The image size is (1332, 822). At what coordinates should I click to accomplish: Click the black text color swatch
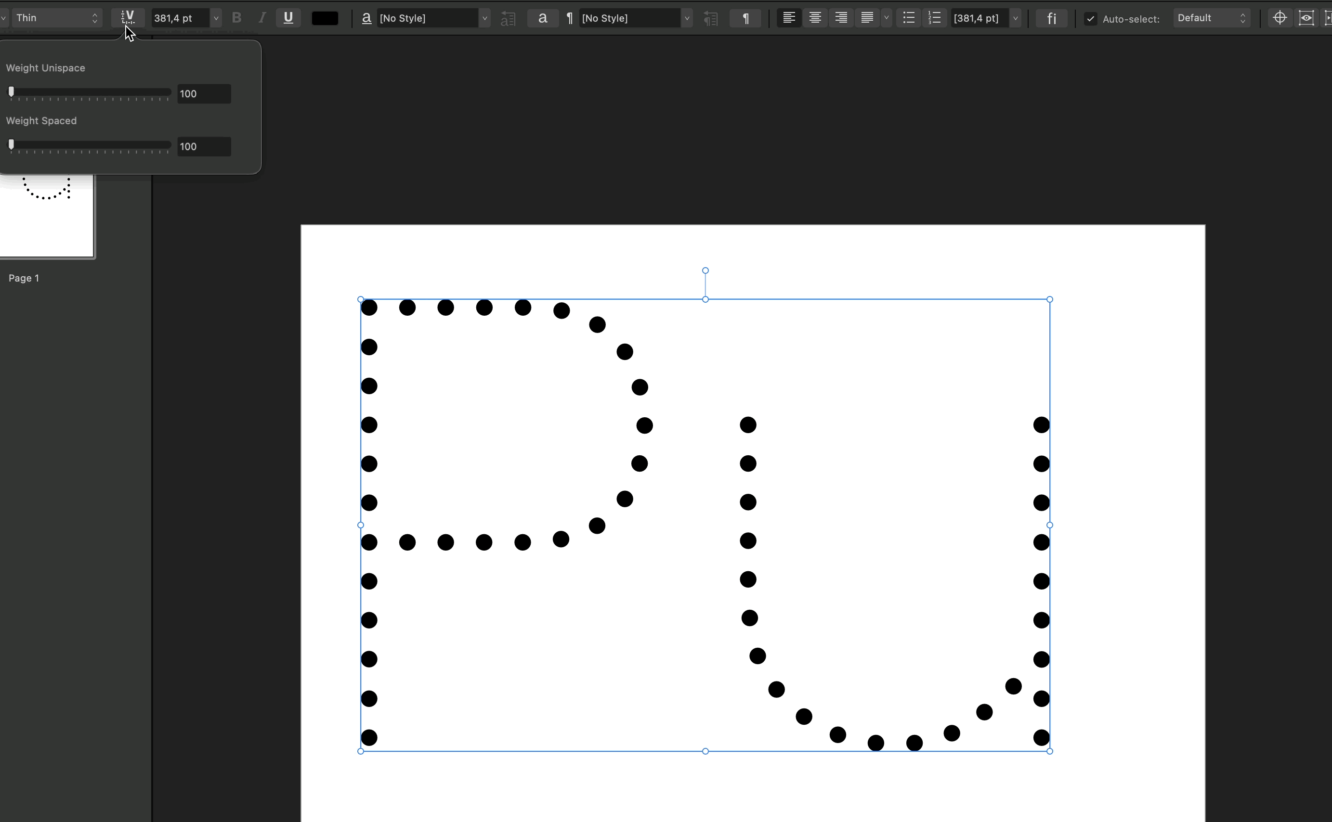click(325, 18)
